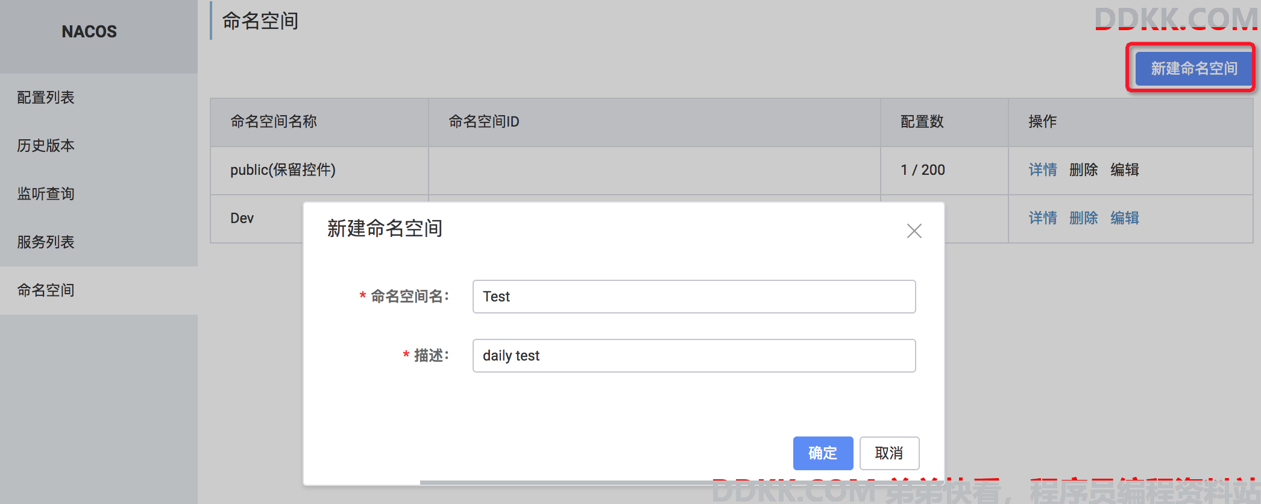The width and height of the screenshot is (1261, 504).
Task: Click the 取消 cancel button
Action: coord(889,453)
